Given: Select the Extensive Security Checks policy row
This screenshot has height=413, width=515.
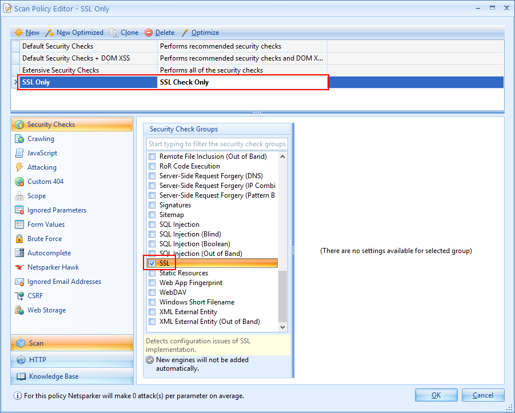Looking at the screenshot, I should (x=61, y=70).
